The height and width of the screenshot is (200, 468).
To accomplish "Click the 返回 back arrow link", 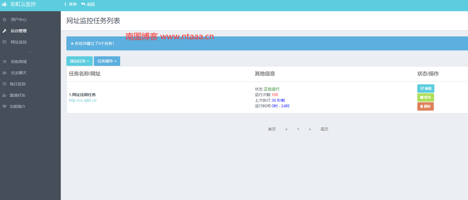I will (x=88, y=4).
